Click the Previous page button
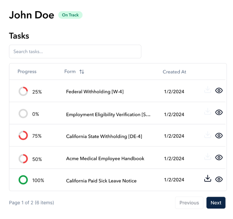This screenshot has height=219, width=233. (x=189, y=203)
